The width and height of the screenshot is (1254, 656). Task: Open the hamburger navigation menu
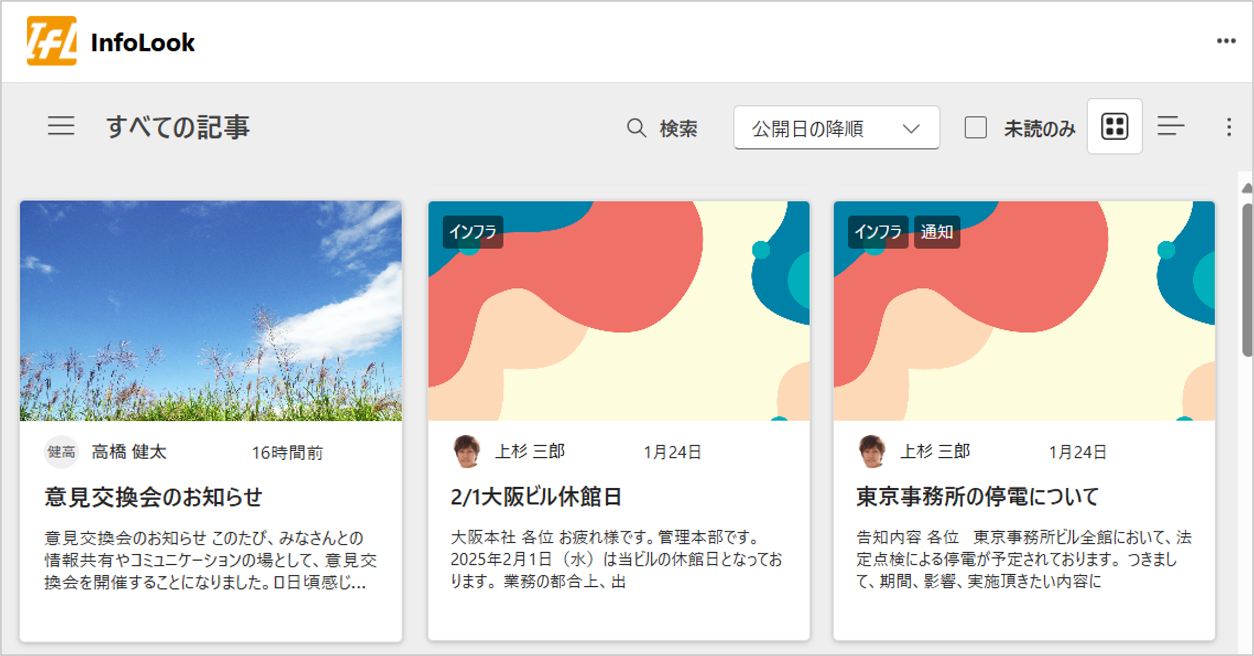click(61, 126)
